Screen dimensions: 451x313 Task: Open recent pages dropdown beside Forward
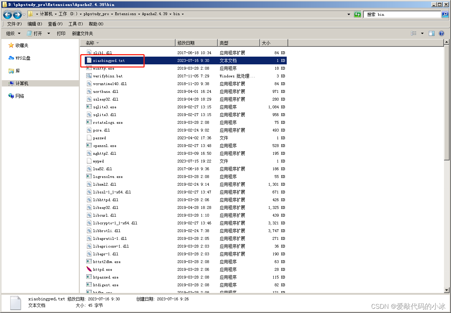24,14
